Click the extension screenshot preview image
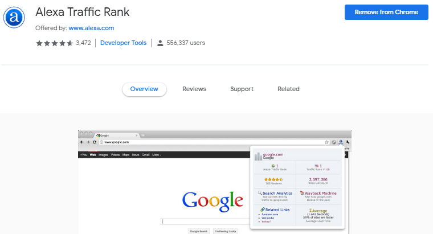Viewport: 433px width, 234px height. coord(215,182)
